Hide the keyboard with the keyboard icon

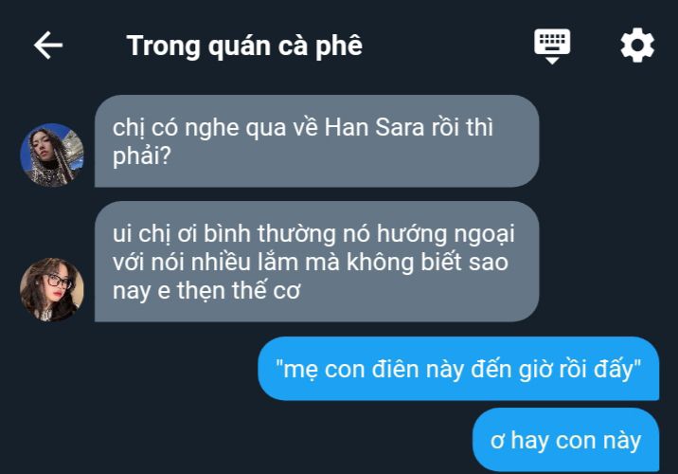[552, 46]
